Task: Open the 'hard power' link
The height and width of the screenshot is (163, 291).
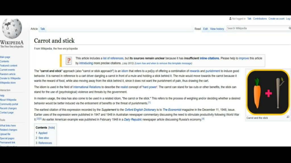Action: [149, 87]
